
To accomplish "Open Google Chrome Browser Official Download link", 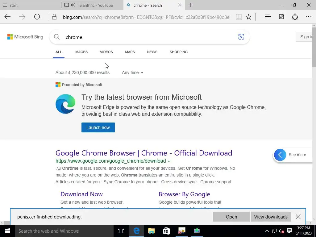I will (144, 153).
